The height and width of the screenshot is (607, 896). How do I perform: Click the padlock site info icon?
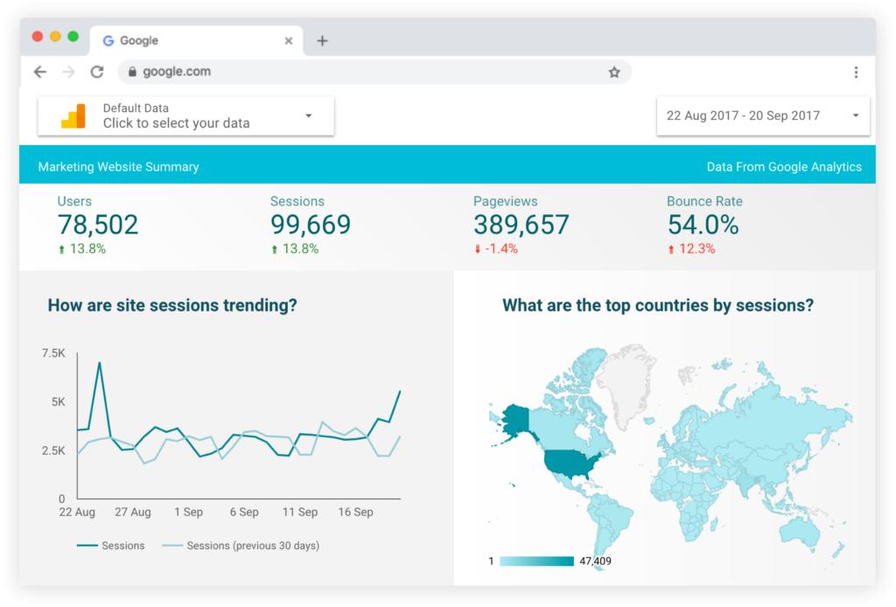(133, 73)
